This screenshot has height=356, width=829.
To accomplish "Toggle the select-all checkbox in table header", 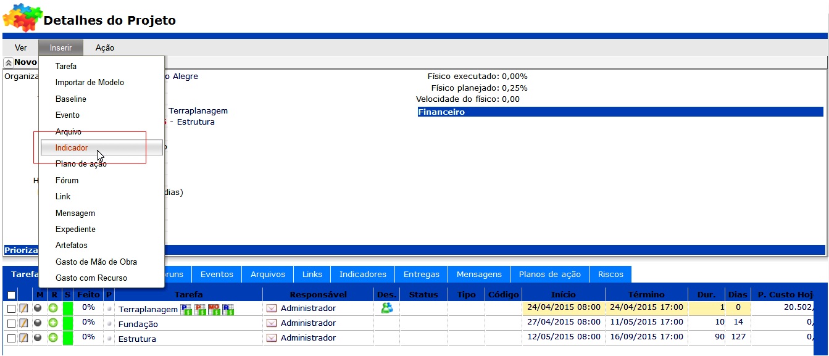I will 11,296.
